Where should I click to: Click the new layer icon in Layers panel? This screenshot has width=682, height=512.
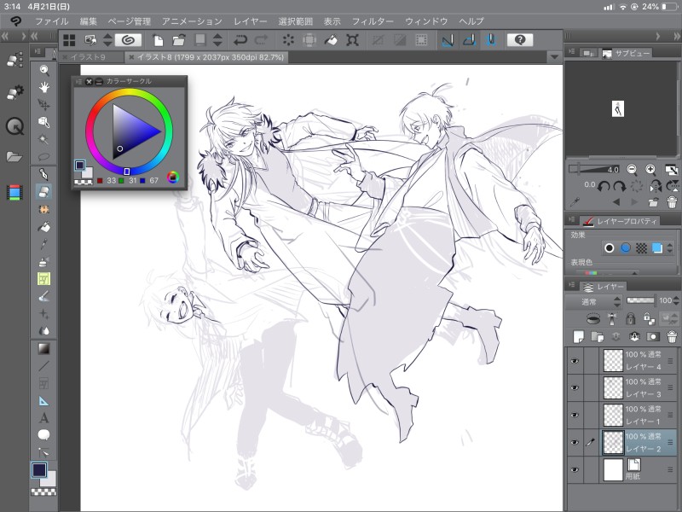pyautogui.click(x=579, y=336)
